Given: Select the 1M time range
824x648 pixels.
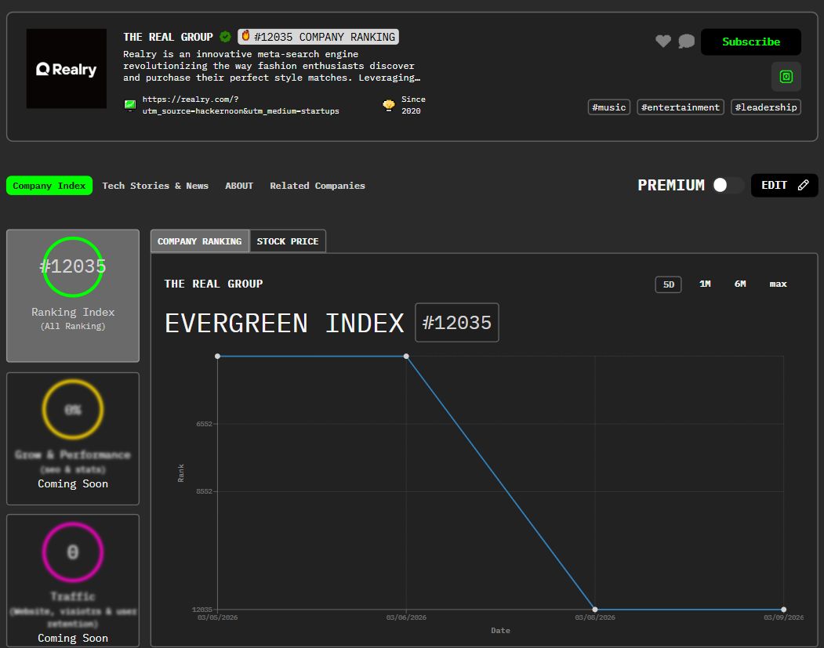Looking at the screenshot, I should [x=705, y=284].
